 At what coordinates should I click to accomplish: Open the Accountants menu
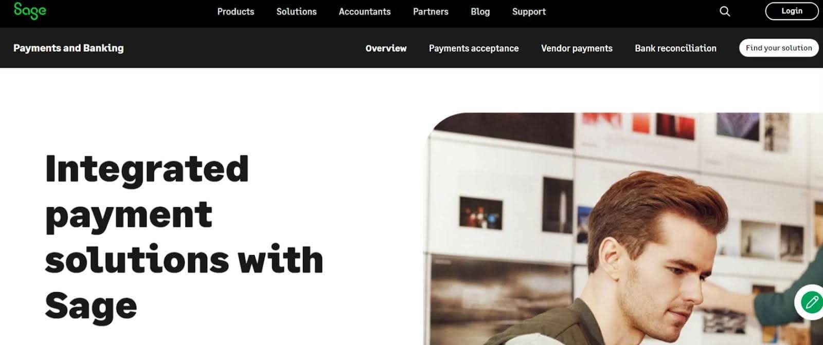[x=365, y=11]
